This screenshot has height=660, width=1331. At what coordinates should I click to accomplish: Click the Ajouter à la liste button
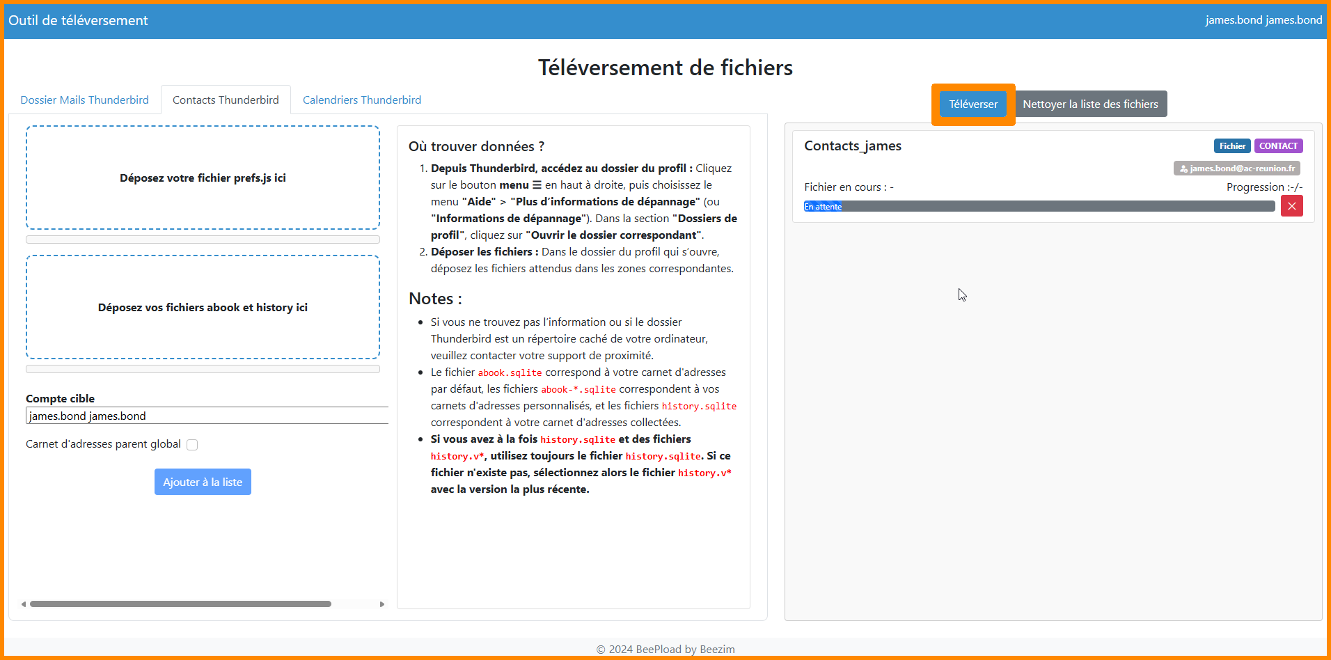point(203,482)
